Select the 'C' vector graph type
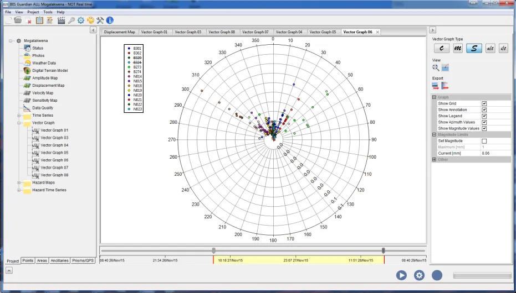 click(x=441, y=49)
